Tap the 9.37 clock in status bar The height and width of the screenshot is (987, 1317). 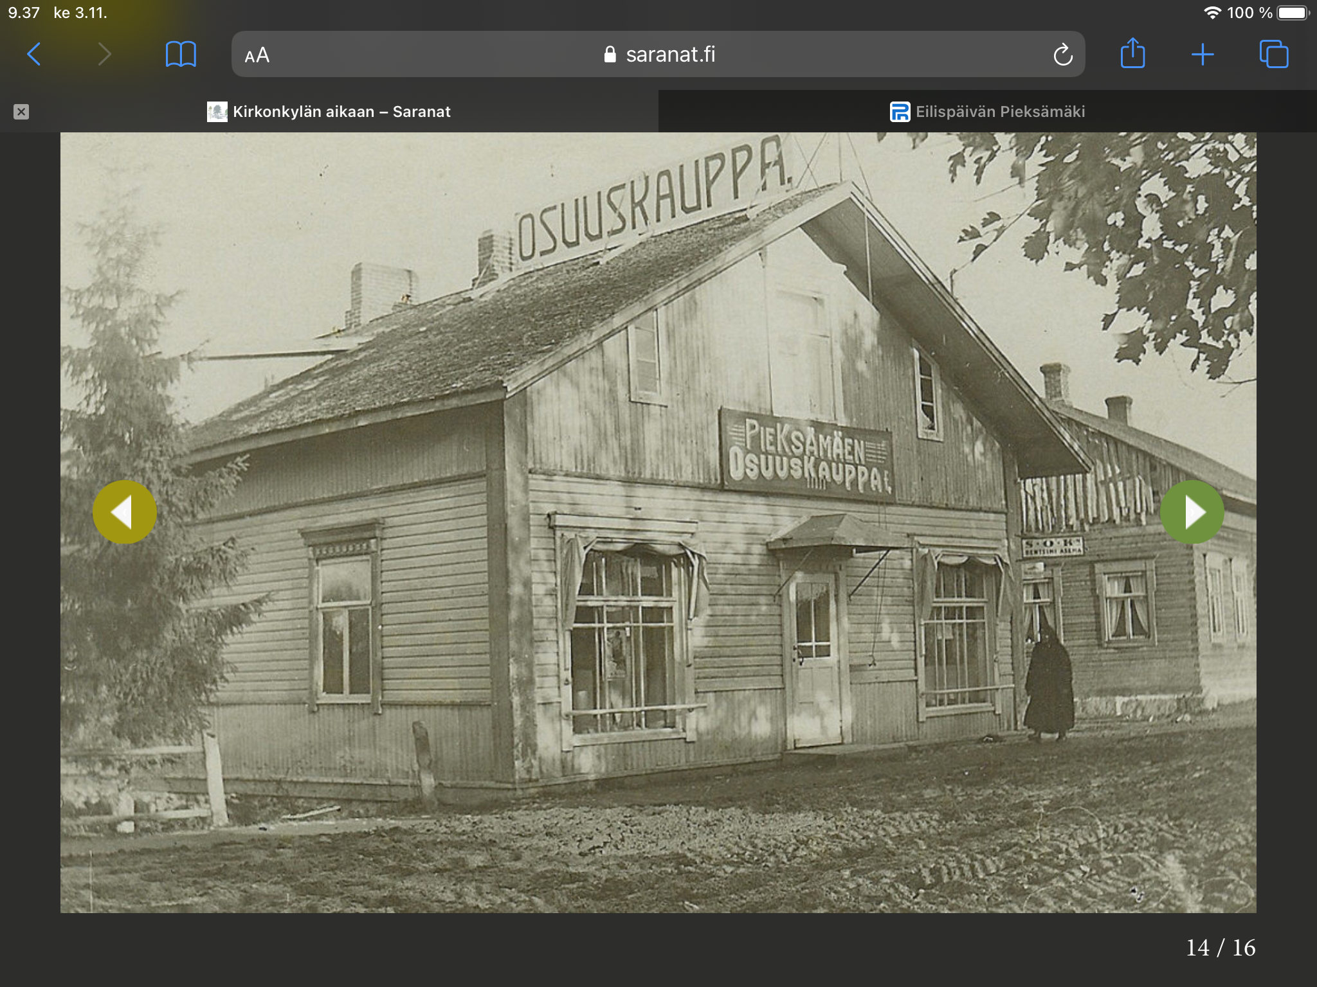coord(24,13)
